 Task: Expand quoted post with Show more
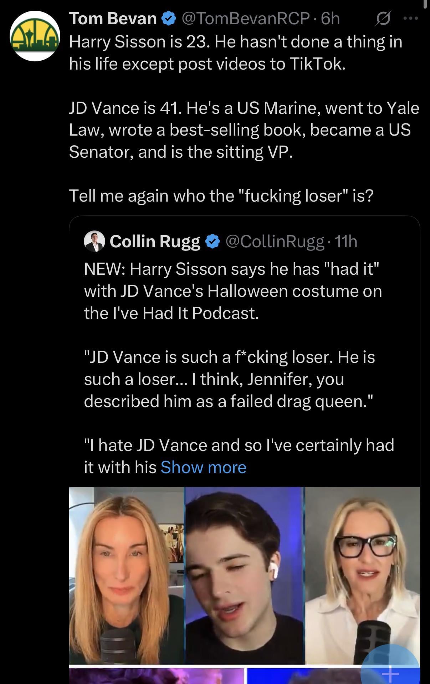203,467
